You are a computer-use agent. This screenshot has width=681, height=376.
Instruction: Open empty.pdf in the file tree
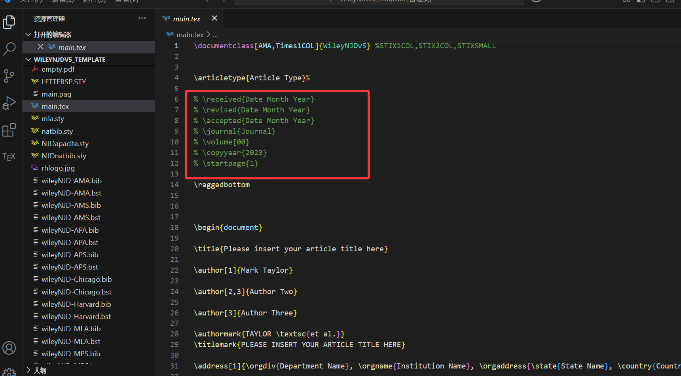(89, 69)
